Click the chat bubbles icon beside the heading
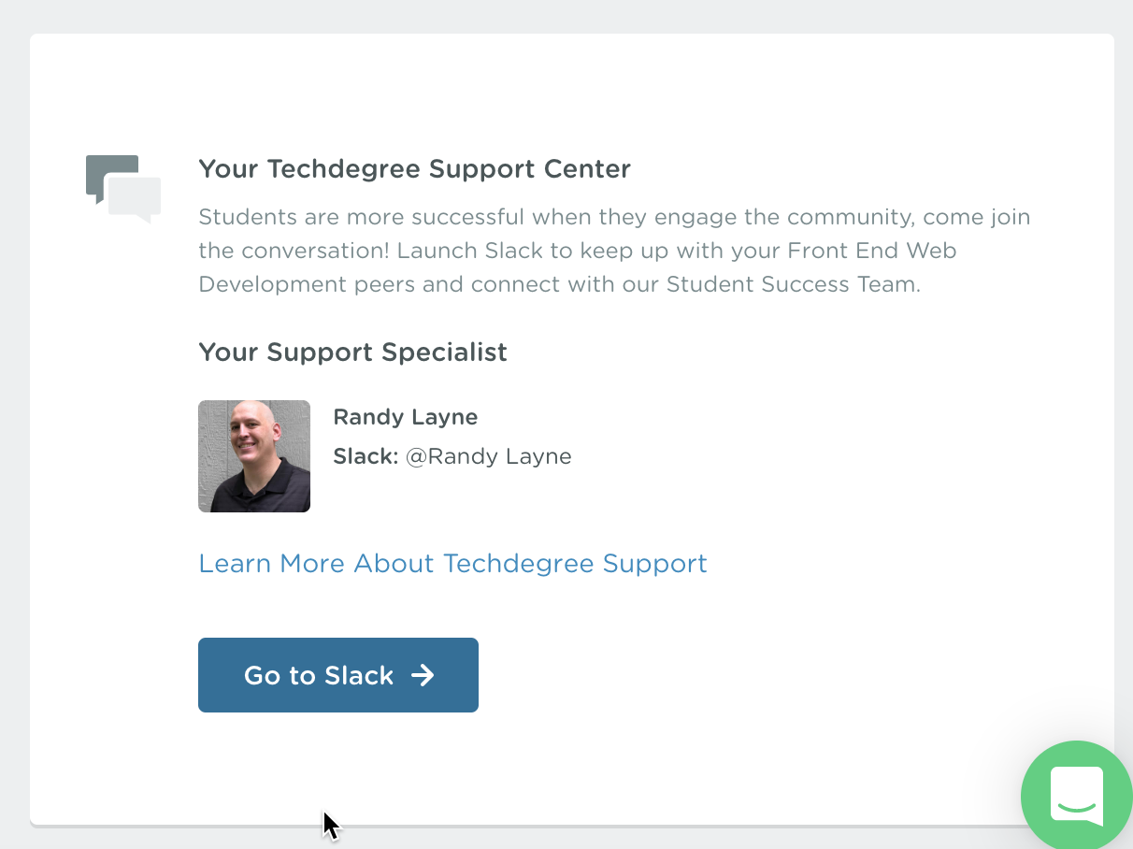 tap(123, 188)
